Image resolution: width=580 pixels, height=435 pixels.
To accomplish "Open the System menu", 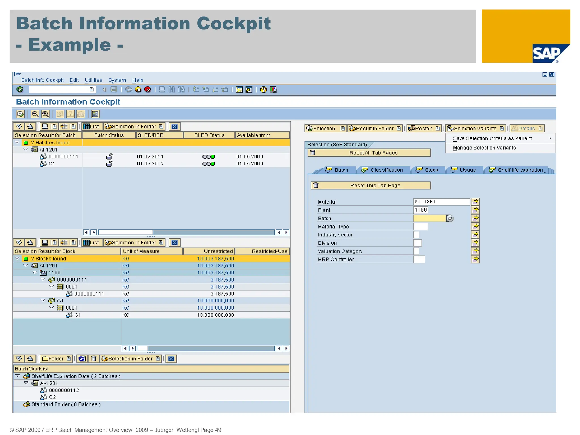I will tap(117, 80).
